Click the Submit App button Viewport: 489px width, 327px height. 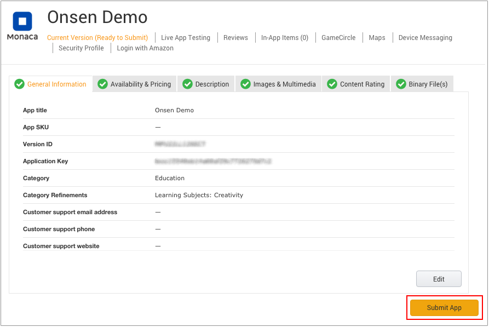coord(444,308)
